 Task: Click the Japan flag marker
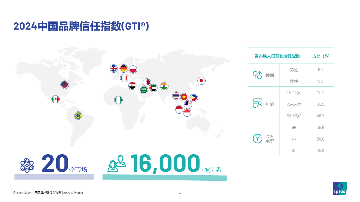(x=201, y=81)
